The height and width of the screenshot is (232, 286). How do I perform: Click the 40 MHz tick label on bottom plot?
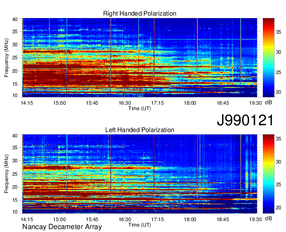(x=15, y=136)
